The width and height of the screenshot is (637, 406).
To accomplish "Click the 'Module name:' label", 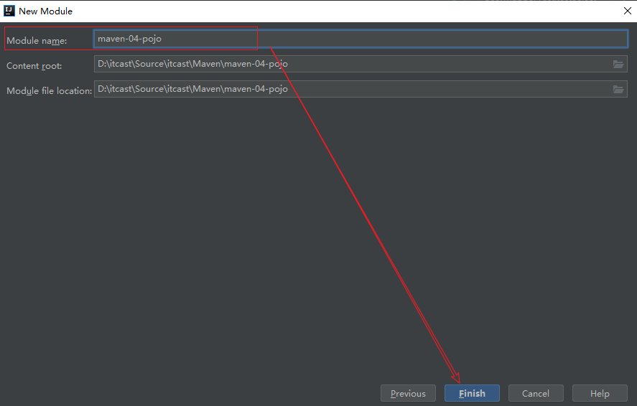I will click(37, 41).
